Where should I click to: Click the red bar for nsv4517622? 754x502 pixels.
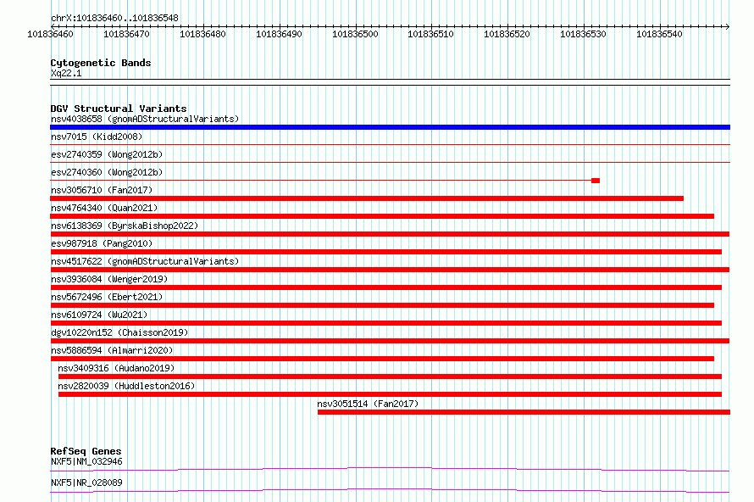390,270
